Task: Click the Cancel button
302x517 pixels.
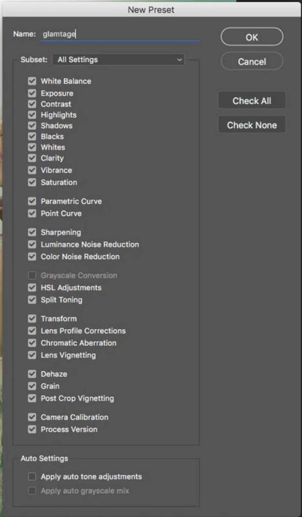Action: [252, 61]
